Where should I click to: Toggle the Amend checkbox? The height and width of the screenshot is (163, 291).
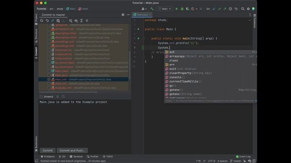coord(41,96)
